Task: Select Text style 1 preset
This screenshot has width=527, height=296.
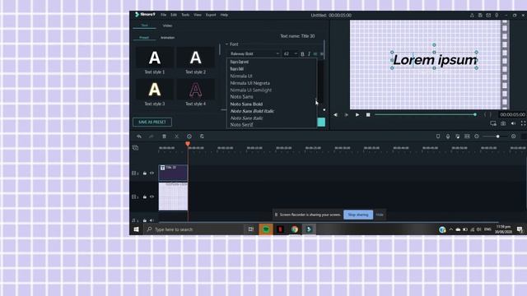Action: click(155, 61)
